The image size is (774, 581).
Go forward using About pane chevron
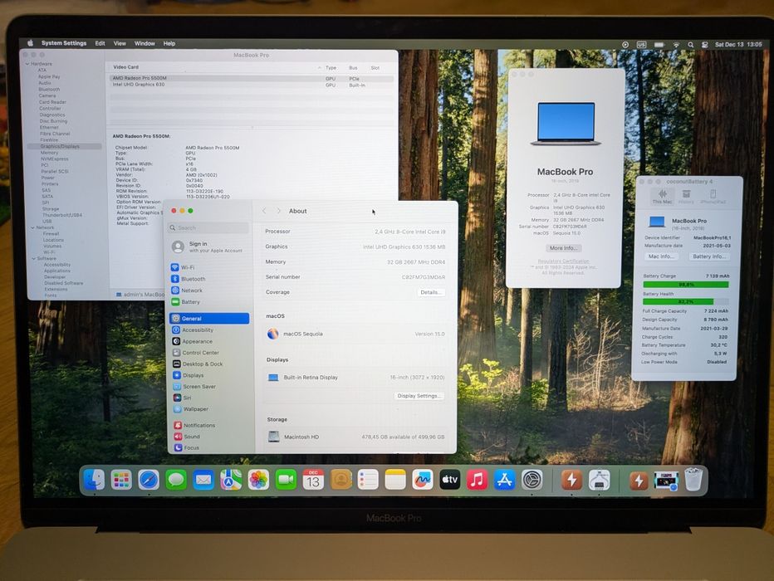pos(279,211)
